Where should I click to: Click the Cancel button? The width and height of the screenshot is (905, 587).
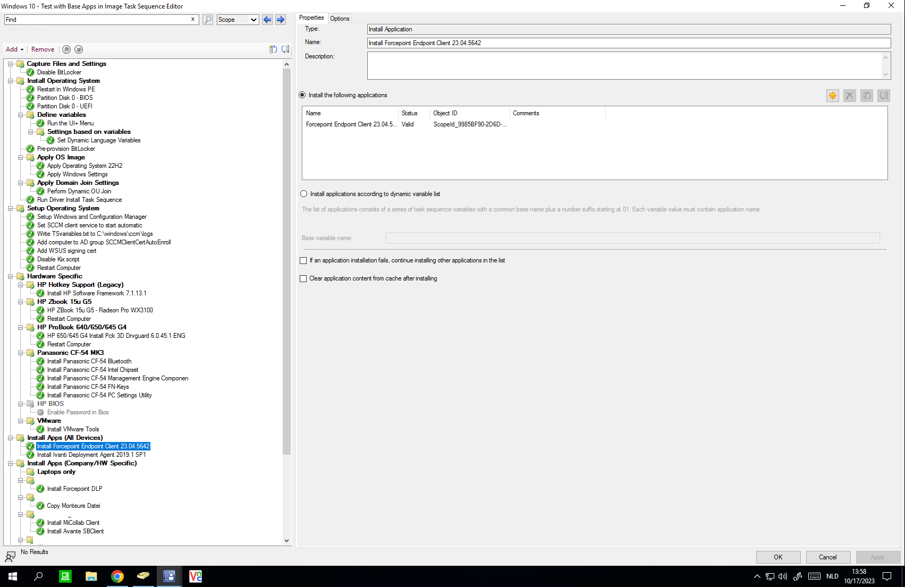coord(828,557)
